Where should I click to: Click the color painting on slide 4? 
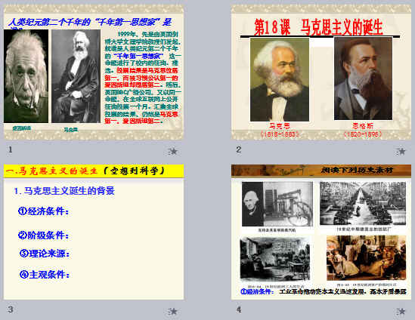366,258
